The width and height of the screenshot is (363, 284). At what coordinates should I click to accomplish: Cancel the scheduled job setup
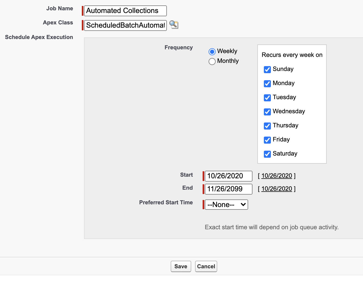[206, 266]
